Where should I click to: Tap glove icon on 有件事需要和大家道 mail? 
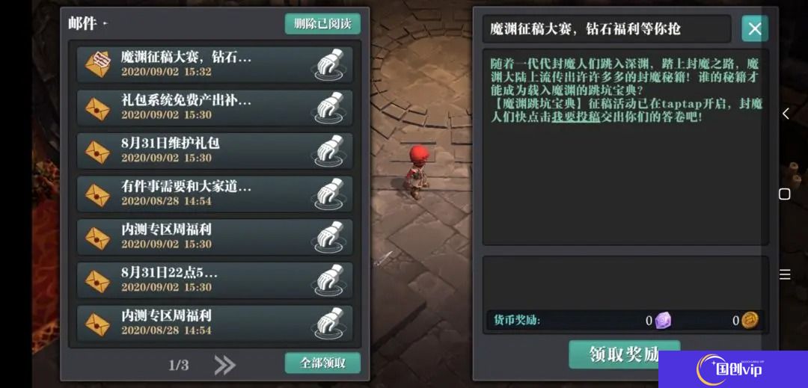[x=330, y=194]
